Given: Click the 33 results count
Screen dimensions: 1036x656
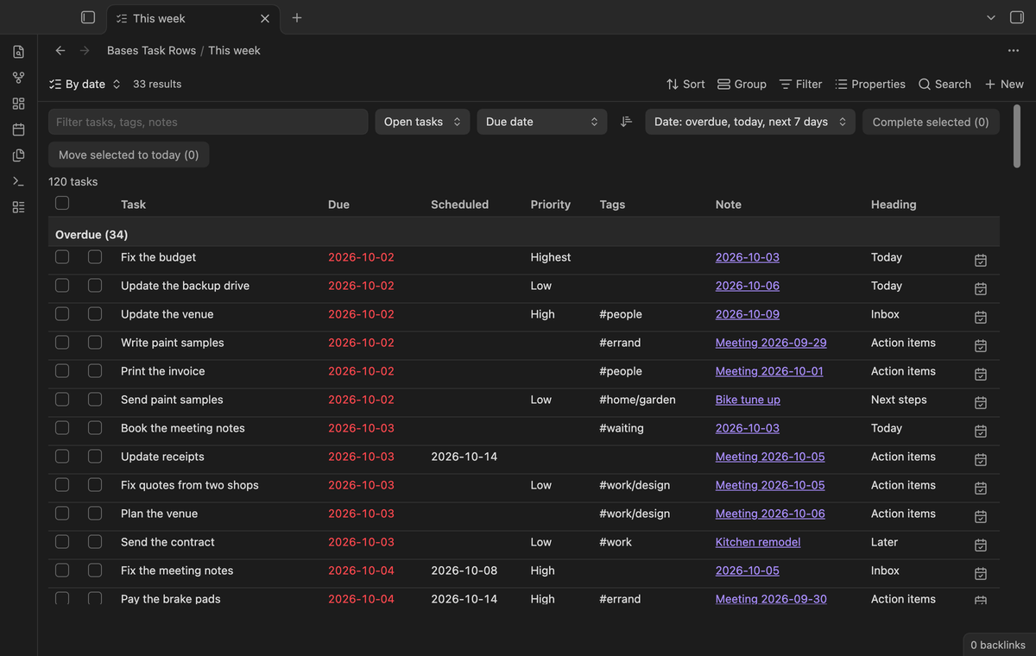Looking at the screenshot, I should [157, 84].
